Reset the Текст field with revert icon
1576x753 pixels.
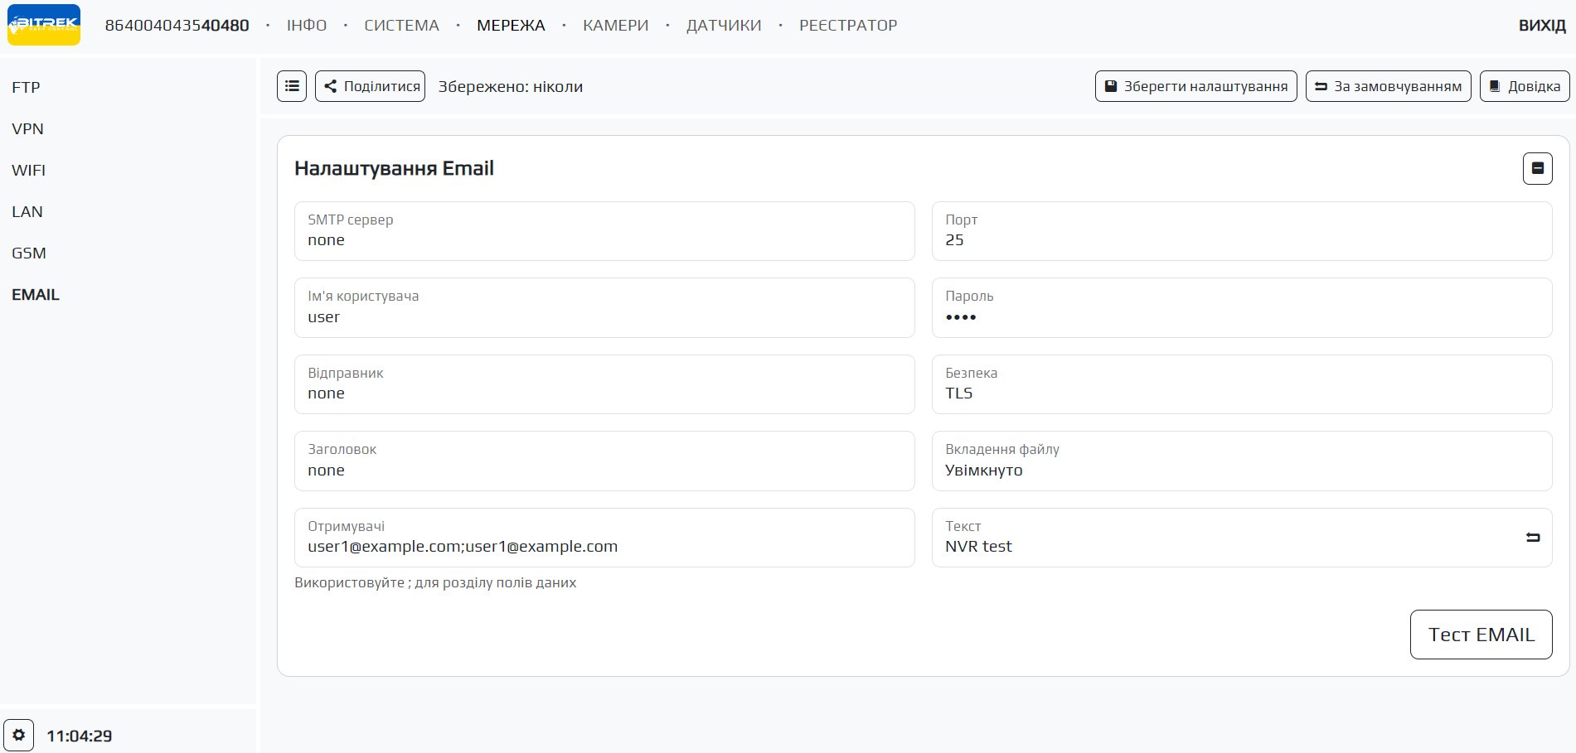click(x=1532, y=538)
